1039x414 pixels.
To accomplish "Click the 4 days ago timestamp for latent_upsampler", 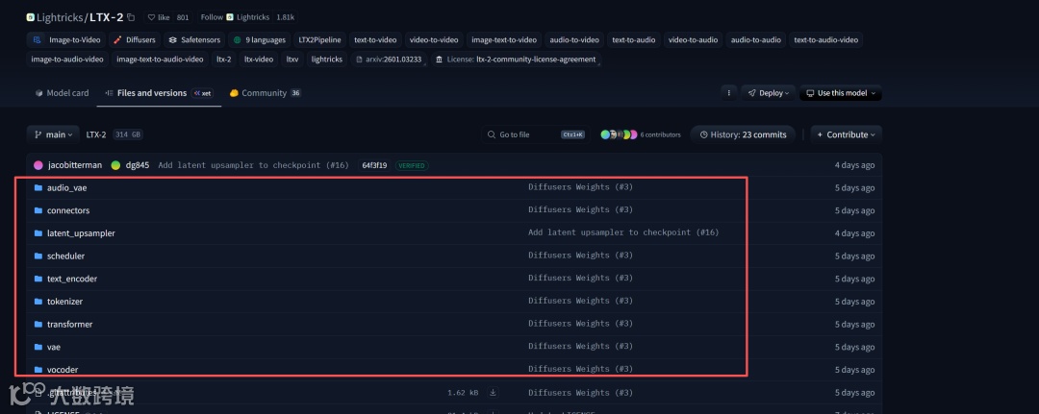I will tap(855, 233).
